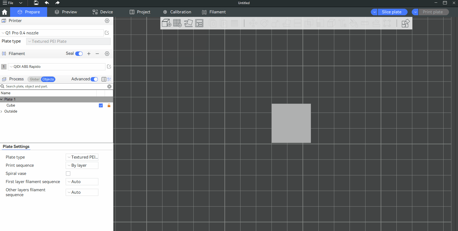Edit the QIDI ABS Rapido filament preset
Screen dimensions: 458x231
[109, 66]
